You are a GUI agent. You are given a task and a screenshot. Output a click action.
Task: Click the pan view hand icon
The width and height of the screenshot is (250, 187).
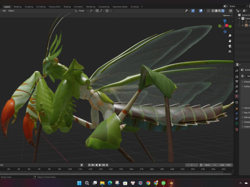(x=230, y=41)
